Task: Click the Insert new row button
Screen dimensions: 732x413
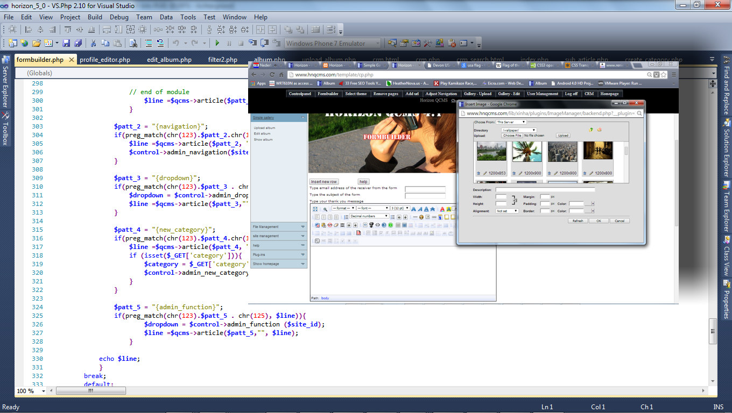Action: (324, 182)
